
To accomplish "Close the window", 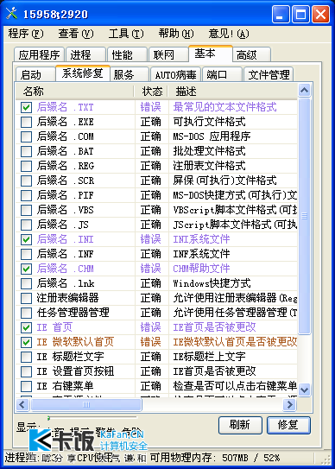I will point(320,14).
